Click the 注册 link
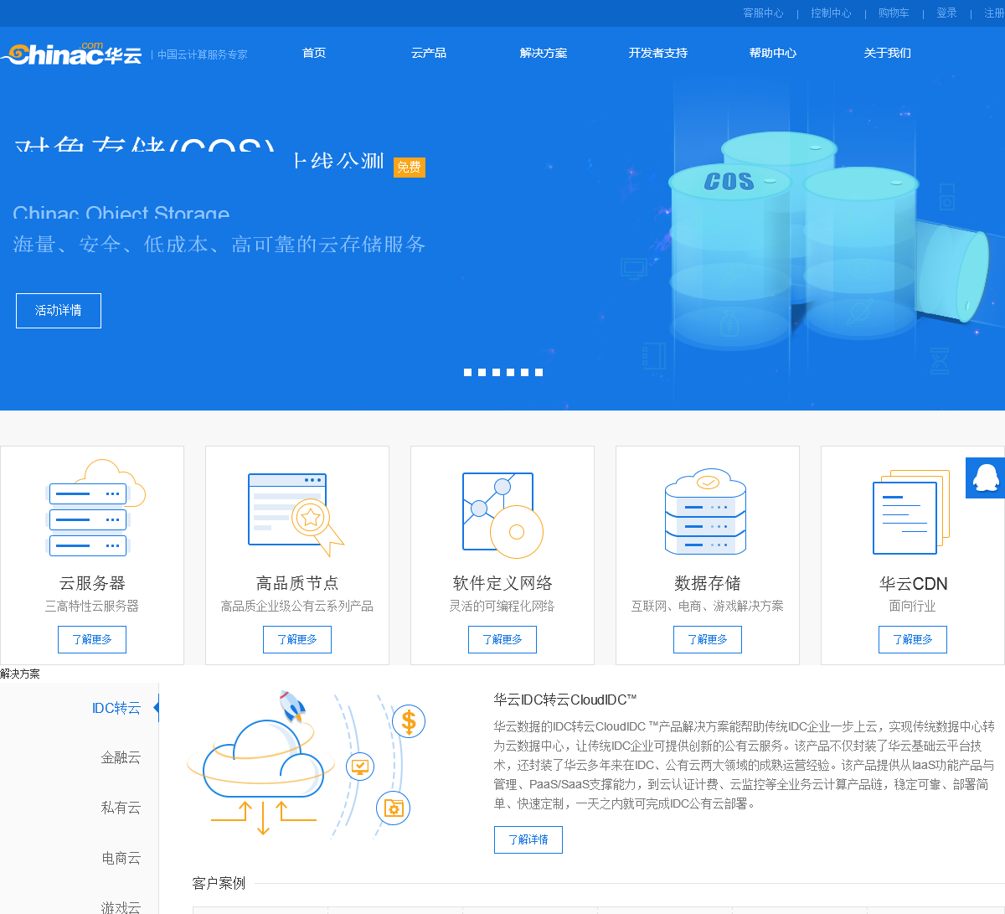Viewport: 1005px width, 914px height. (994, 13)
